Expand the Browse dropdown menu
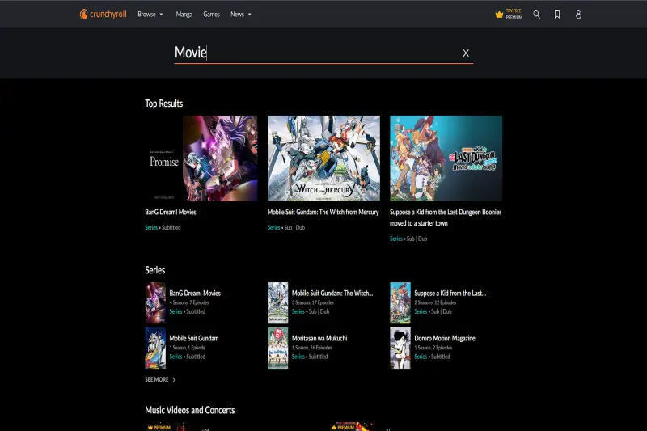This screenshot has width=647, height=431. pyautogui.click(x=150, y=14)
